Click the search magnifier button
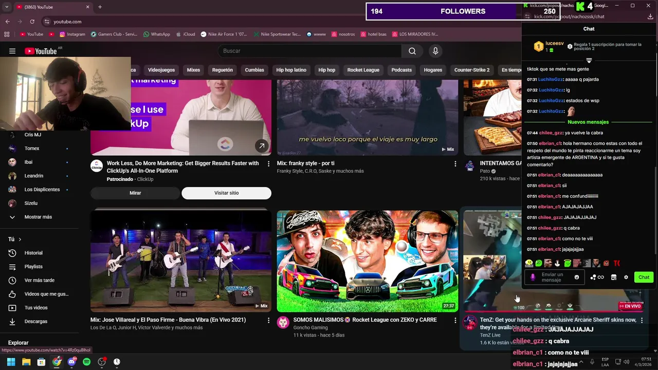658x370 pixels. (412, 51)
